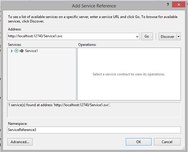Open the Discover button's dropdown arrow
This screenshot has height=152, width=188.
click(x=179, y=37)
